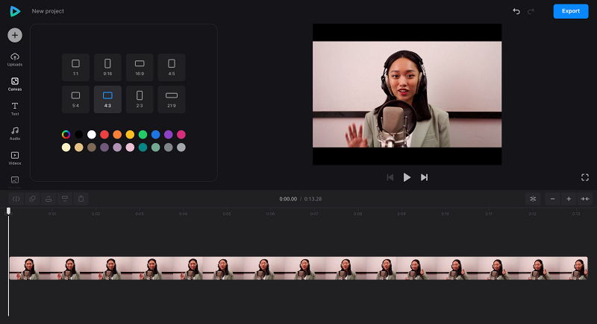This screenshot has height=324, width=597.
Task: Click the app logo icon
Action: [15, 11]
